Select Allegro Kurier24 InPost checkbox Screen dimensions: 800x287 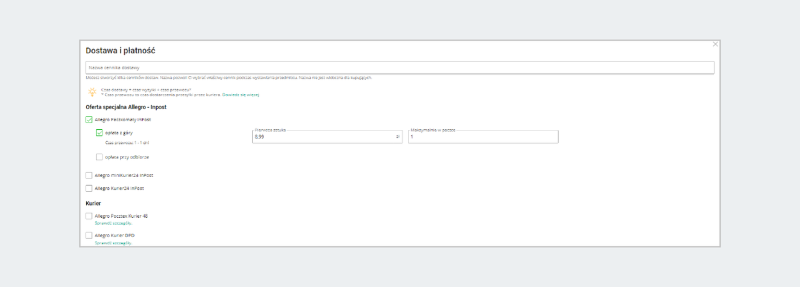point(89,188)
